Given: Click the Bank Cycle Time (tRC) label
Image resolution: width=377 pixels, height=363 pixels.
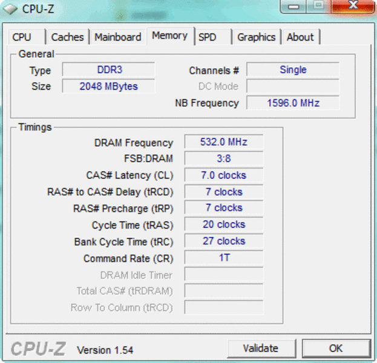Looking at the screenshot, I should pyautogui.click(x=124, y=242).
